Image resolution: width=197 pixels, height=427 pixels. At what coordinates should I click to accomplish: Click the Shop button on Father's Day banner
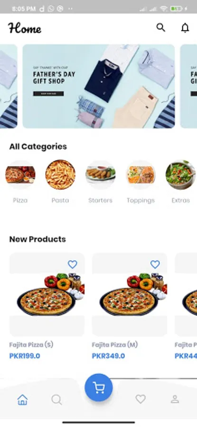point(48,93)
